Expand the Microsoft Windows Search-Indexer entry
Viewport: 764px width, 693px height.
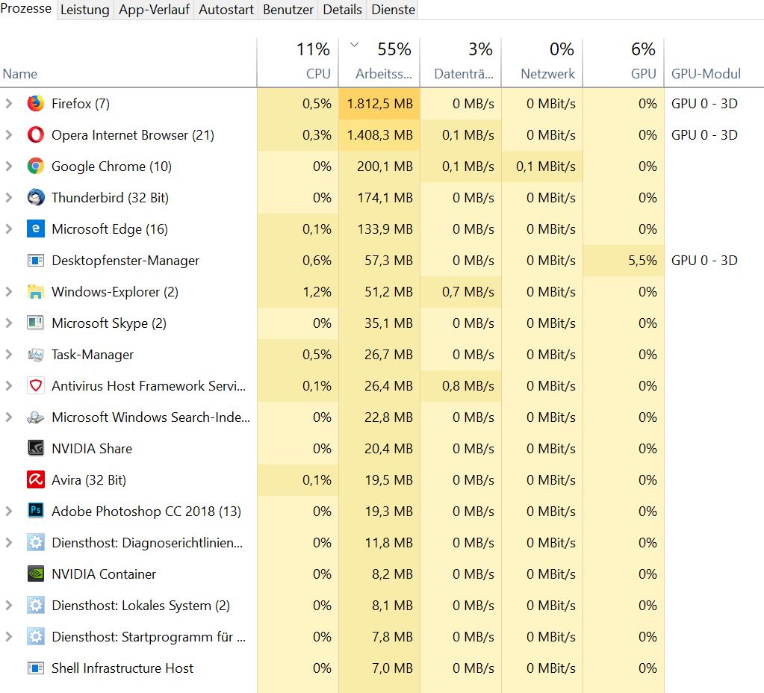(x=9, y=417)
